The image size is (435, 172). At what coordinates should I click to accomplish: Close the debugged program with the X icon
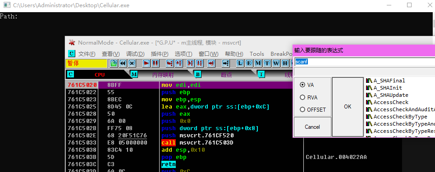132,63
